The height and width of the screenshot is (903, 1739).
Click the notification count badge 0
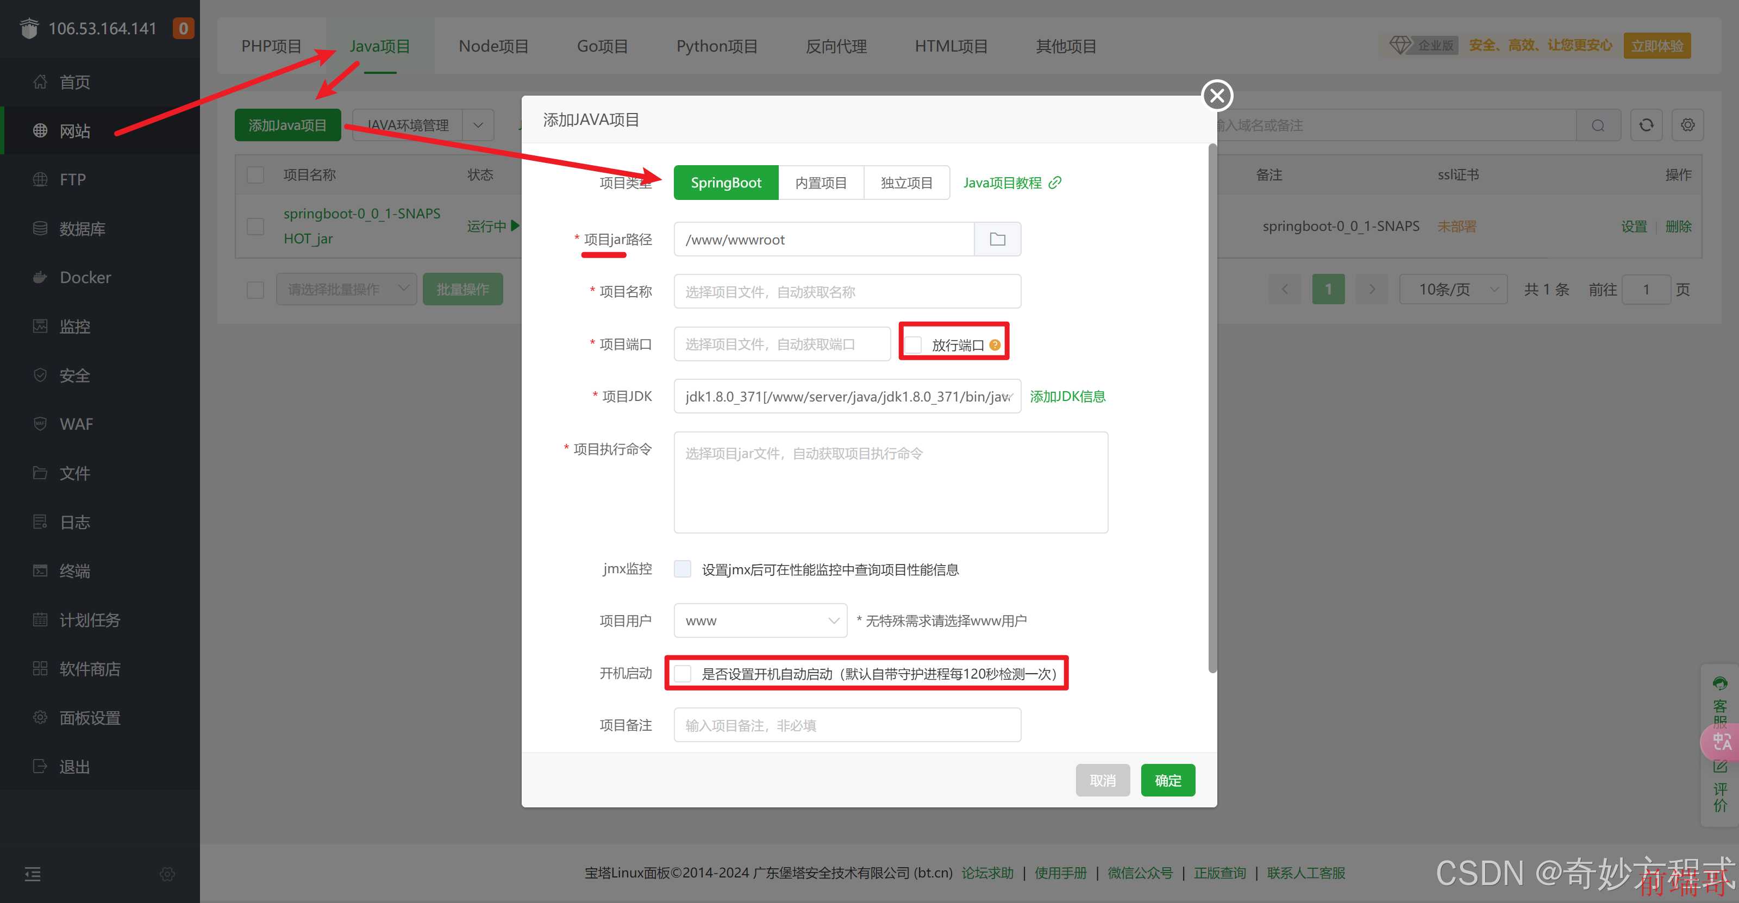183,28
